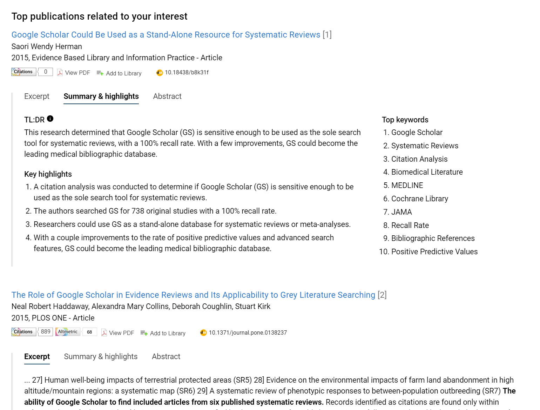Click the Summary & highlights active tab

101,97
